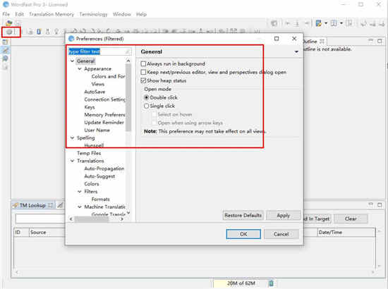388x289 pixels.
Task: Click the Preferences dialog title icon
Action: (x=71, y=39)
